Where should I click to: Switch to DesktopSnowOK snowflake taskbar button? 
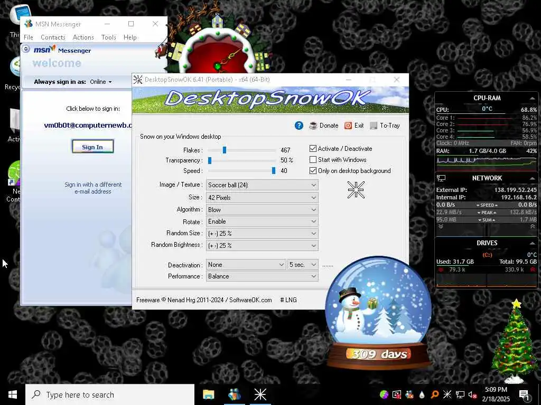[260, 394]
